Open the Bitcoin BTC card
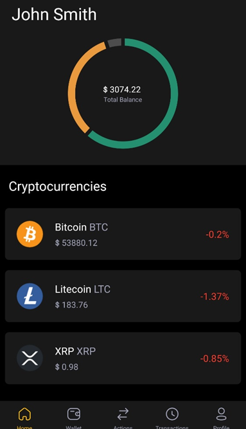 click(123, 234)
